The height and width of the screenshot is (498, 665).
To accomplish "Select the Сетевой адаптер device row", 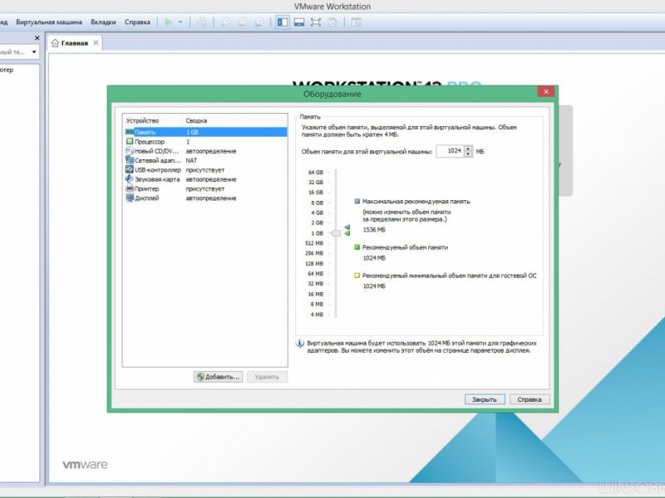I will click(x=205, y=160).
